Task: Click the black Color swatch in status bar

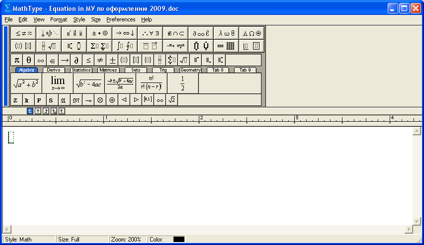Action: [x=179, y=240]
